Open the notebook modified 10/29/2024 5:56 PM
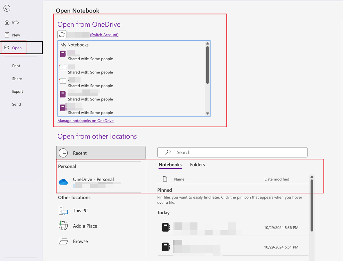Screen dimensions: 343x261 click(233, 228)
